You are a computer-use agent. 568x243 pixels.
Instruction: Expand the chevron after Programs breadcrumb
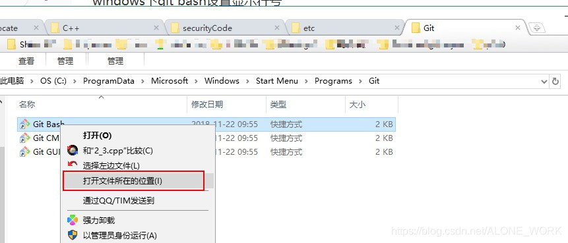point(360,82)
